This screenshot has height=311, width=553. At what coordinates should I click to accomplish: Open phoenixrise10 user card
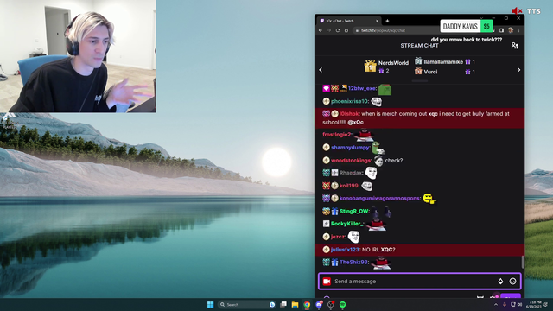349,101
